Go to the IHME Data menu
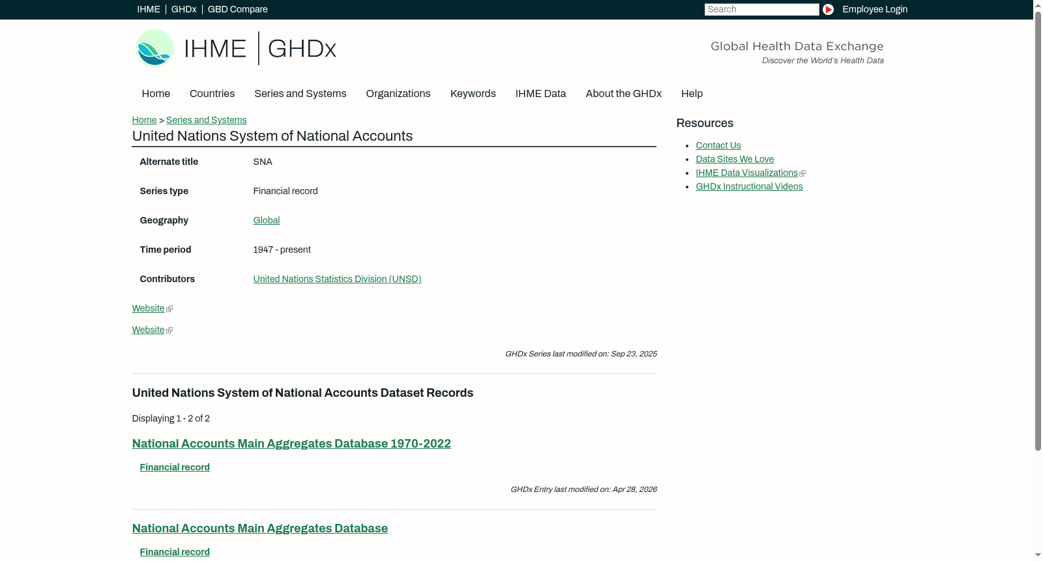 [x=540, y=94]
